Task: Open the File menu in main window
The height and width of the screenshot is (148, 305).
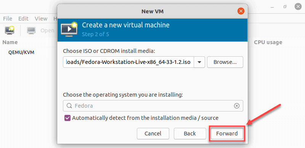Action: tap(8, 19)
